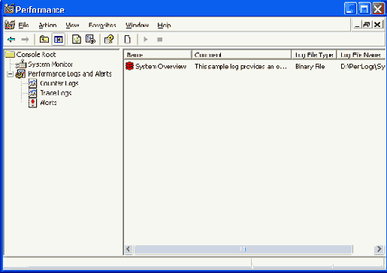This screenshot has width=387, height=273.
Task: Click the Alerts red bell icon
Action: point(32,103)
